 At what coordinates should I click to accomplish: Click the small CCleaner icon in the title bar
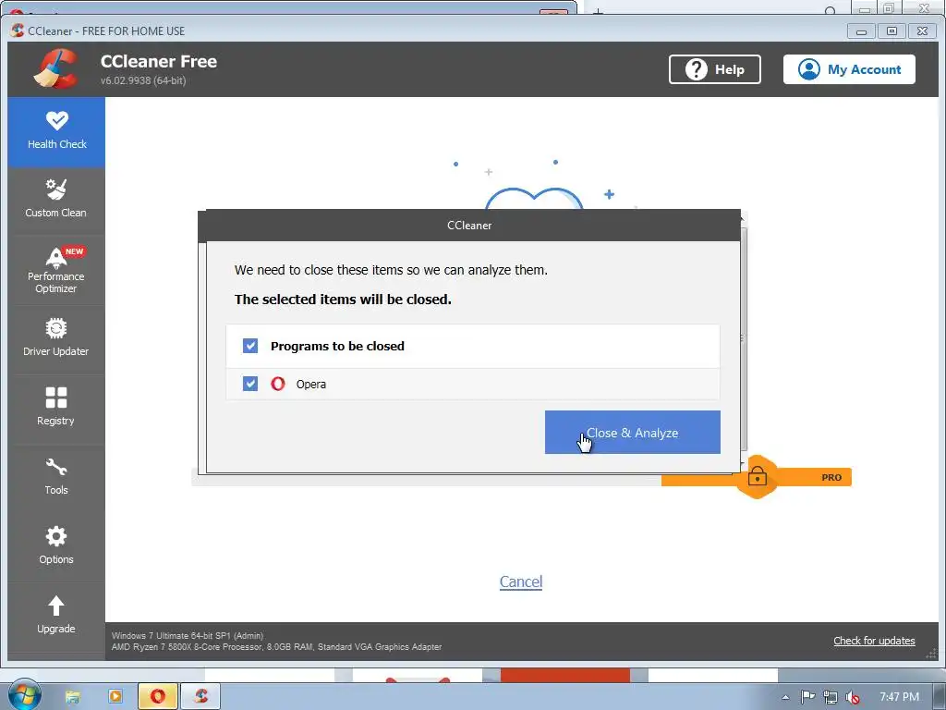[17, 31]
